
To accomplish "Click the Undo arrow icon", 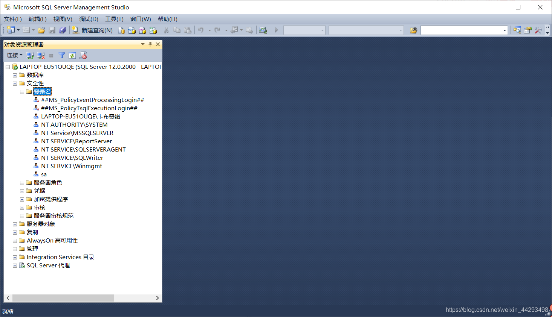I will (x=201, y=30).
